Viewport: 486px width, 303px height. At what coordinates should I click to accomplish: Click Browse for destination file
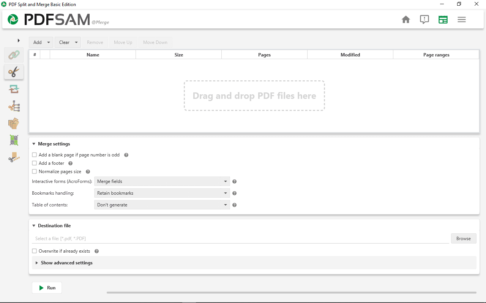coord(464,239)
